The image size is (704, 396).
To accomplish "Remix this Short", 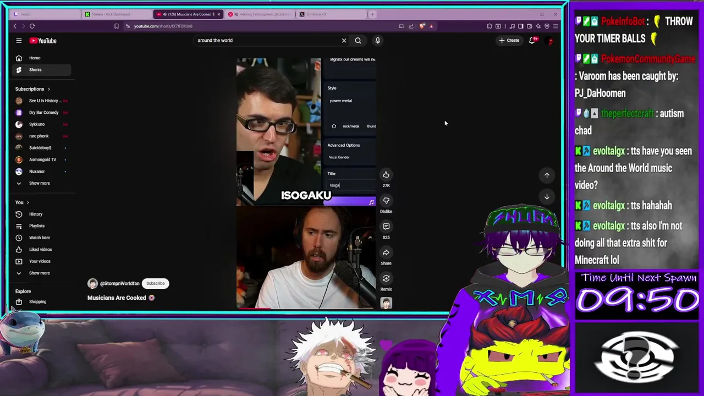I will click(x=386, y=278).
